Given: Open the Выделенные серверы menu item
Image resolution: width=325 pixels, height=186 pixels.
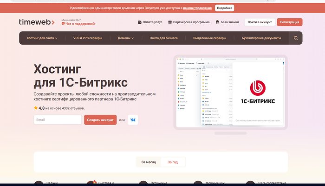Looking at the screenshot, I should [209, 38].
